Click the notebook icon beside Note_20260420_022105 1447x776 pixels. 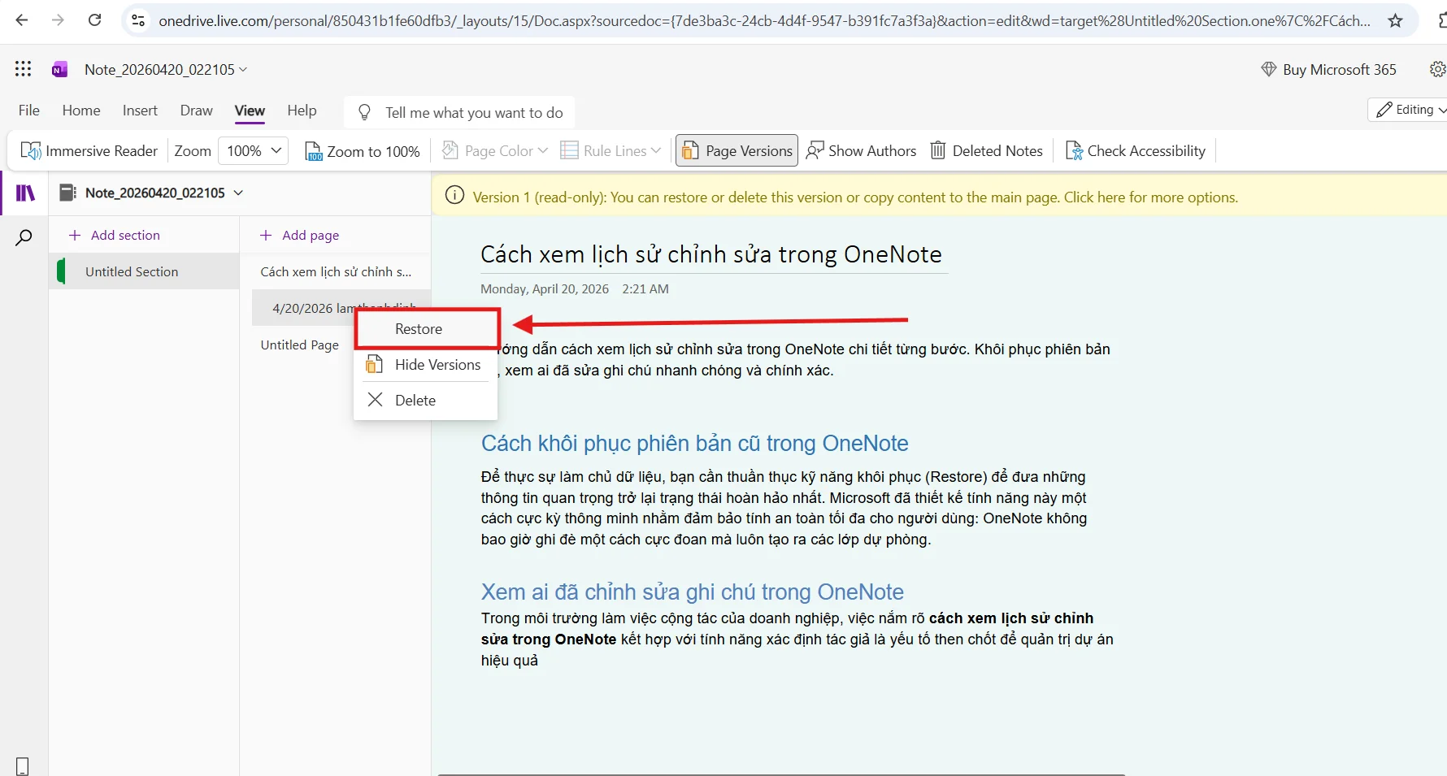click(x=68, y=193)
